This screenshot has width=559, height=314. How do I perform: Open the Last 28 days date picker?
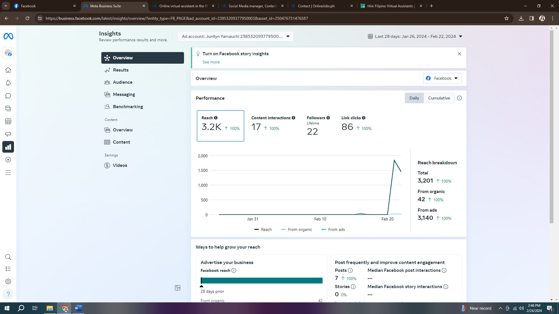pyautogui.click(x=415, y=36)
